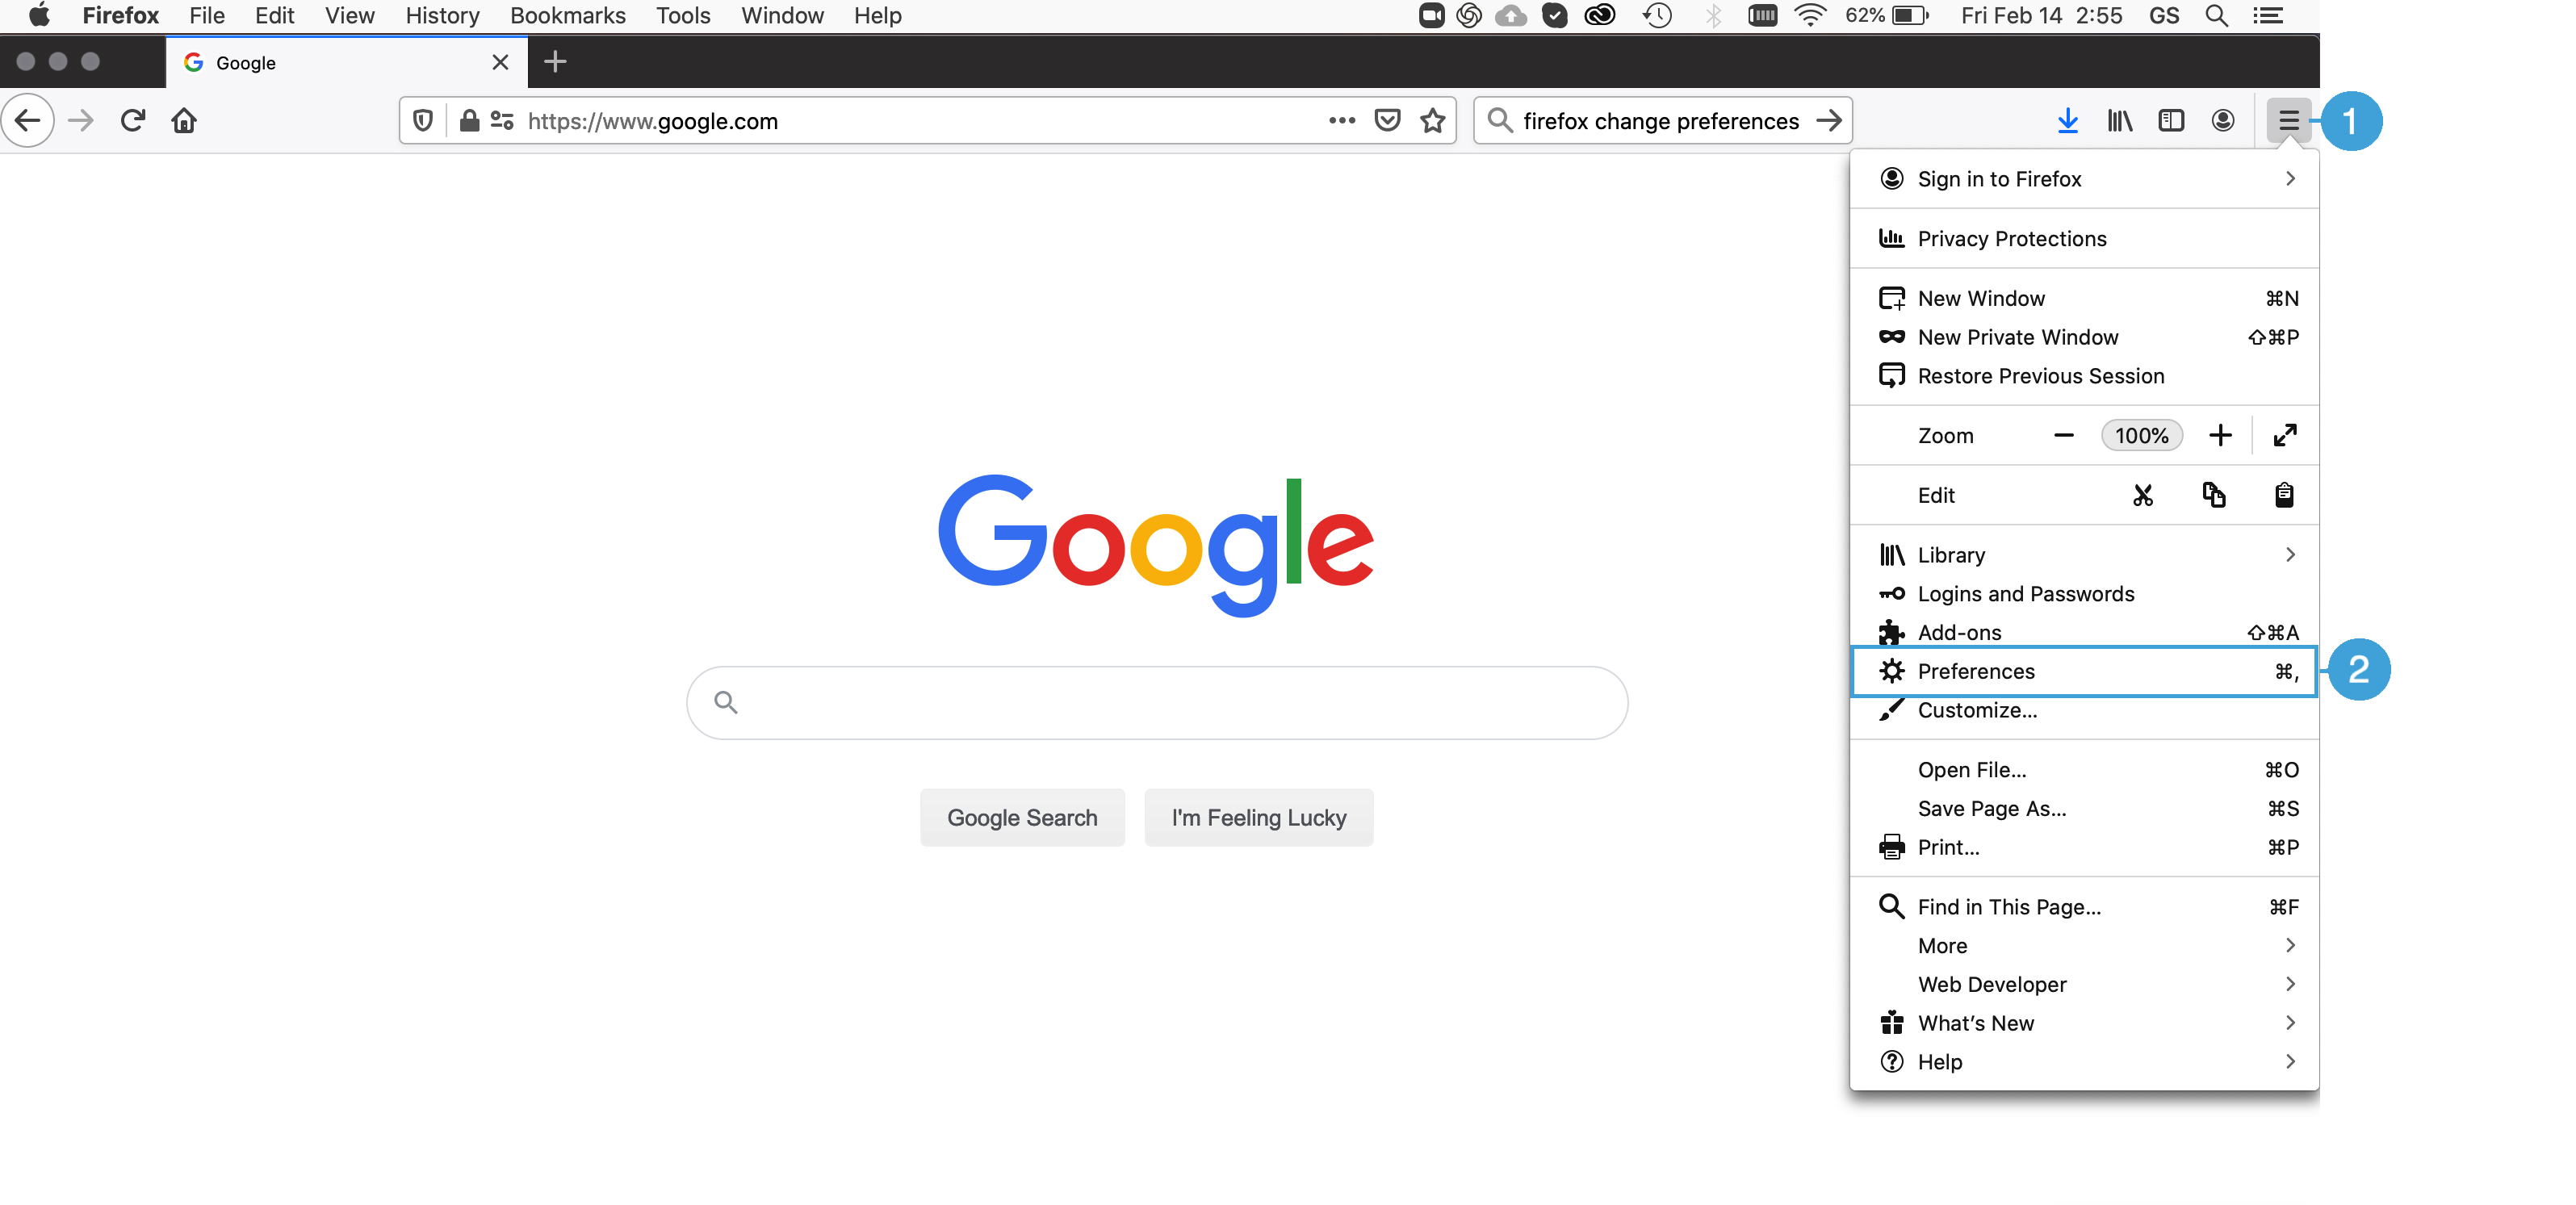Open a new tab with plus button
The image size is (2576, 1205).
coord(555,62)
